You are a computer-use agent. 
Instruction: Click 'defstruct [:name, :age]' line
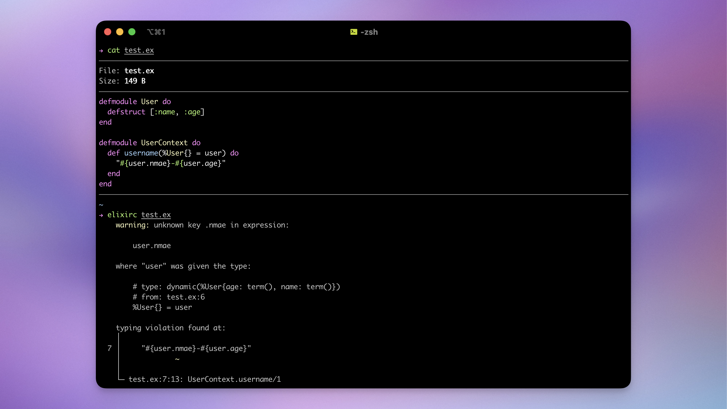tap(156, 112)
